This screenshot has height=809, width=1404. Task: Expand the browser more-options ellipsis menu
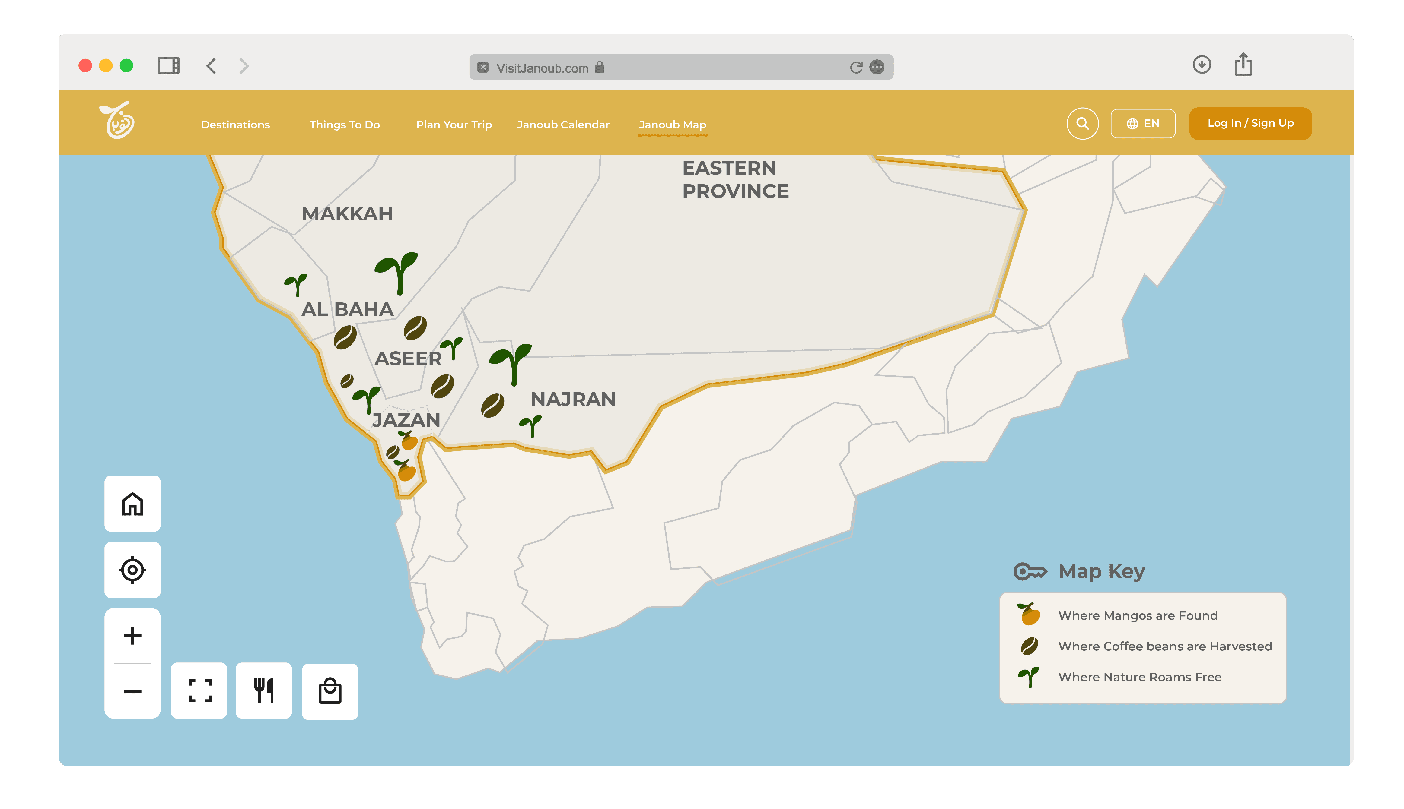[x=876, y=67]
